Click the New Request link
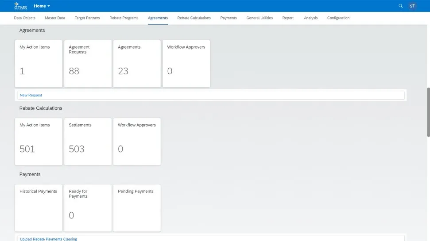The image size is (430, 241). click(x=31, y=95)
